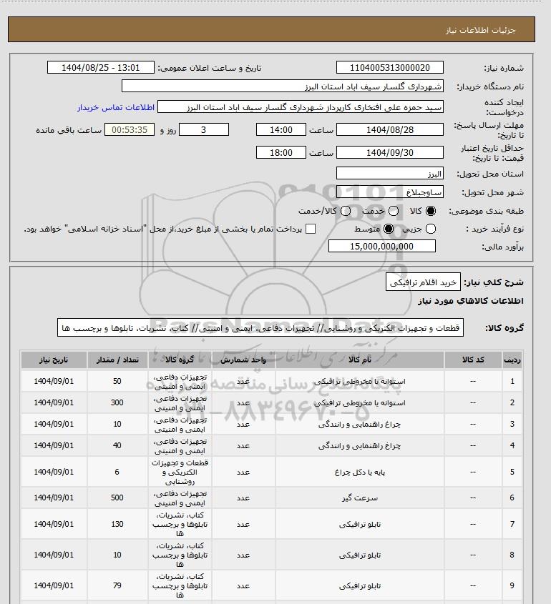This screenshot has height=604, width=551.
Task: Click the شماره نیاز number field
Action: [389, 68]
